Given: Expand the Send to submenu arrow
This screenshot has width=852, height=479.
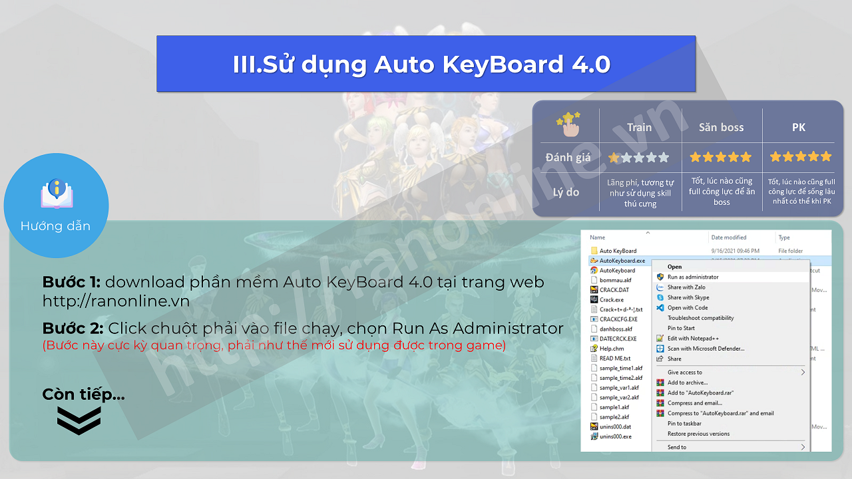Looking at the screenshot, I should pyautogui.click(x=803, y=447).
